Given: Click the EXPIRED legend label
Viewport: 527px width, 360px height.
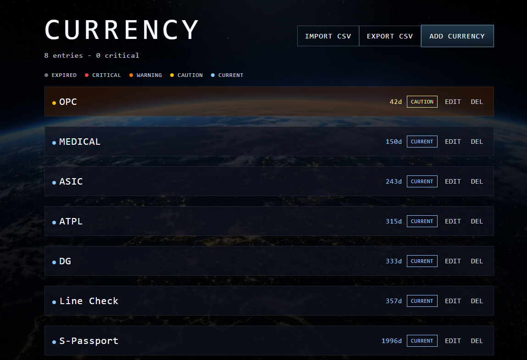Looking at the screenshot, I should click(x=64, y=75).
